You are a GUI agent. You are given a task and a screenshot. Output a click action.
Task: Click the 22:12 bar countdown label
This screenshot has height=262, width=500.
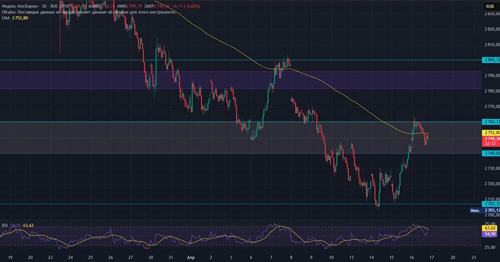[x=489, y=144]
